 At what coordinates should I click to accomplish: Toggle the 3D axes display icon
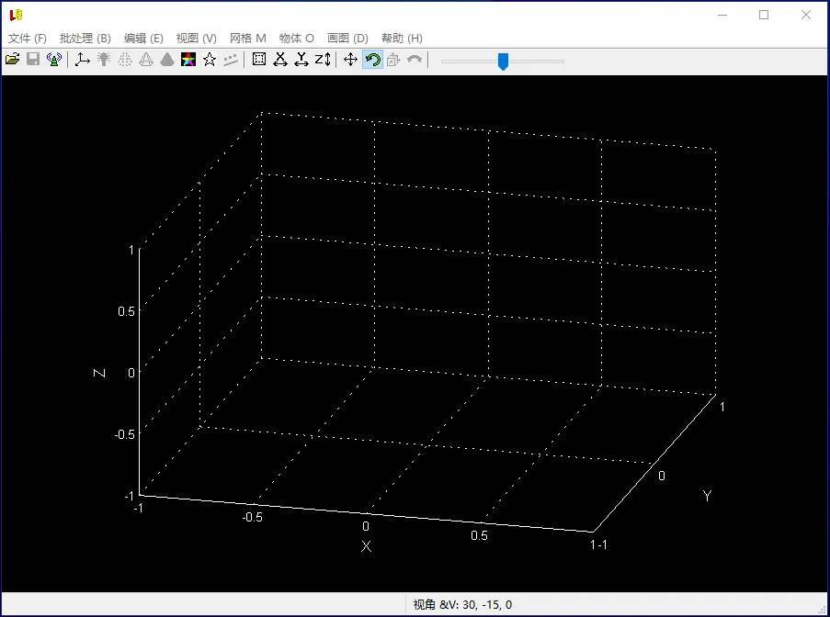[x=83, y=59]
